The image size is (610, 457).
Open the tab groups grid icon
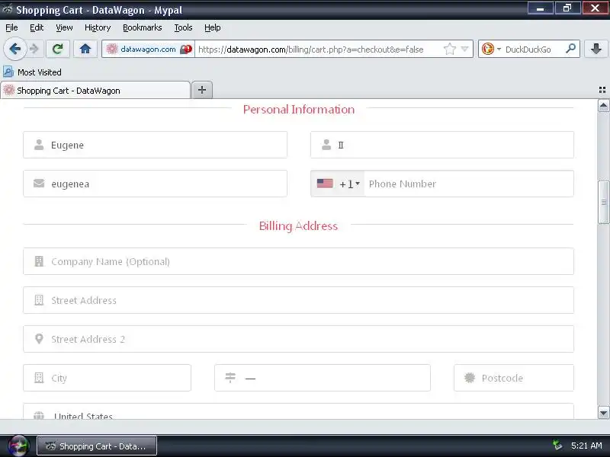click(602, 90)
